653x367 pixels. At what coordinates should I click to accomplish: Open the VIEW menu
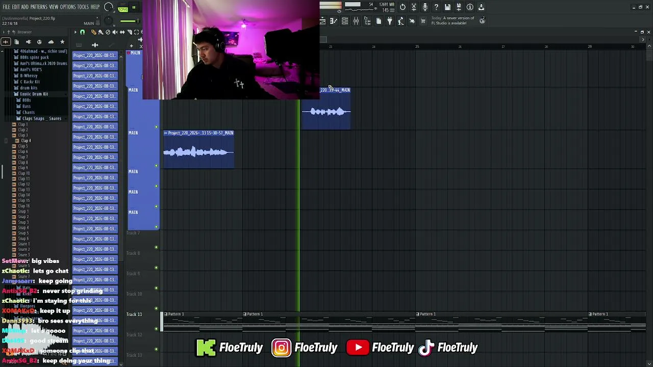(54, 7)
